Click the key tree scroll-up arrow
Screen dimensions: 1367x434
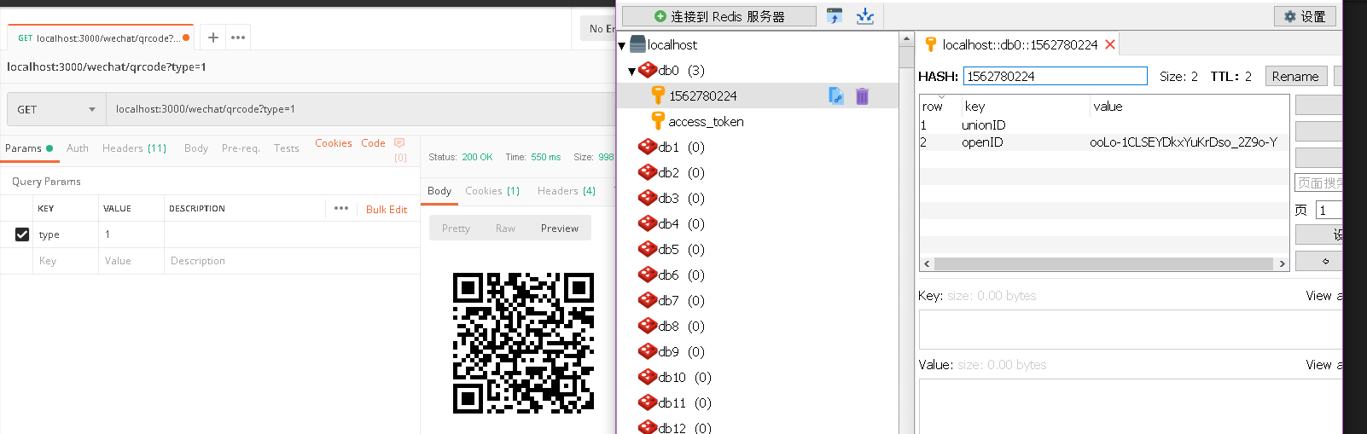(905, 38)
